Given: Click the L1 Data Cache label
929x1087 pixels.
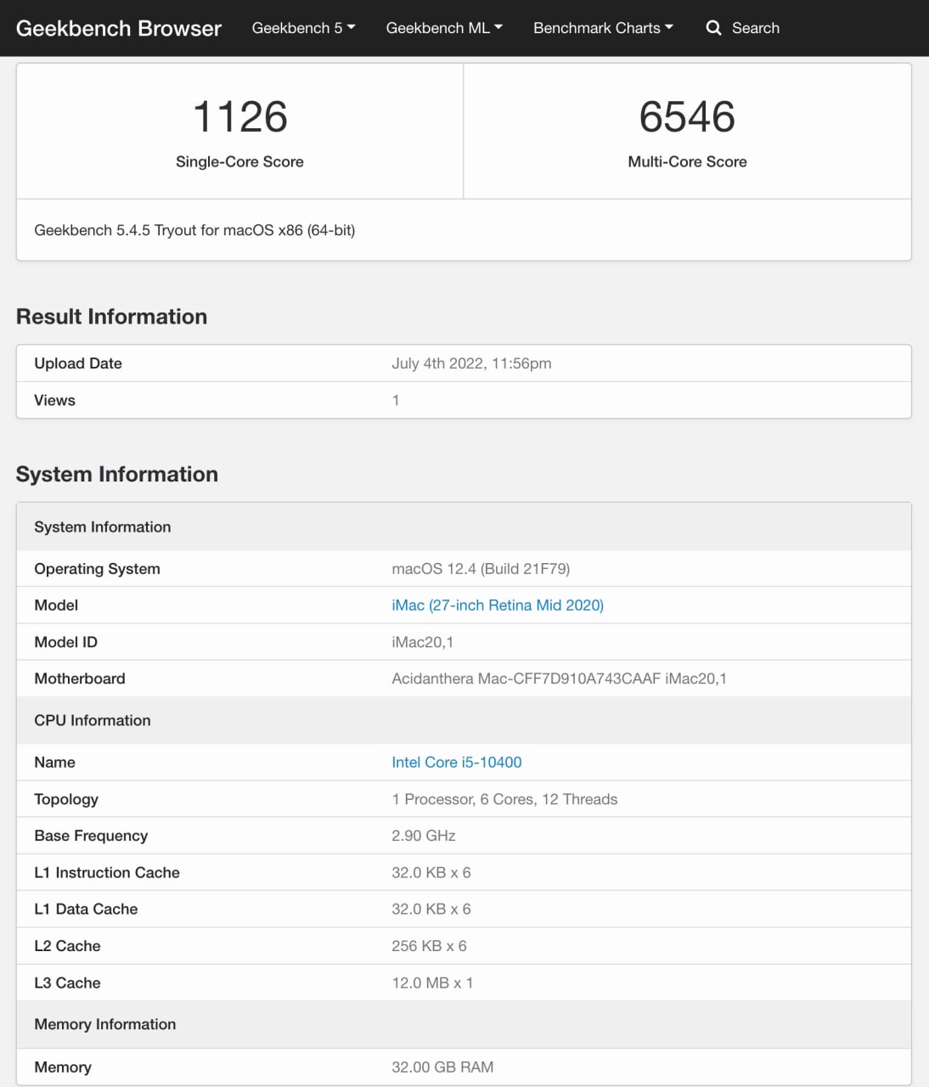Looking at the screenshot, I should point(86,909).
